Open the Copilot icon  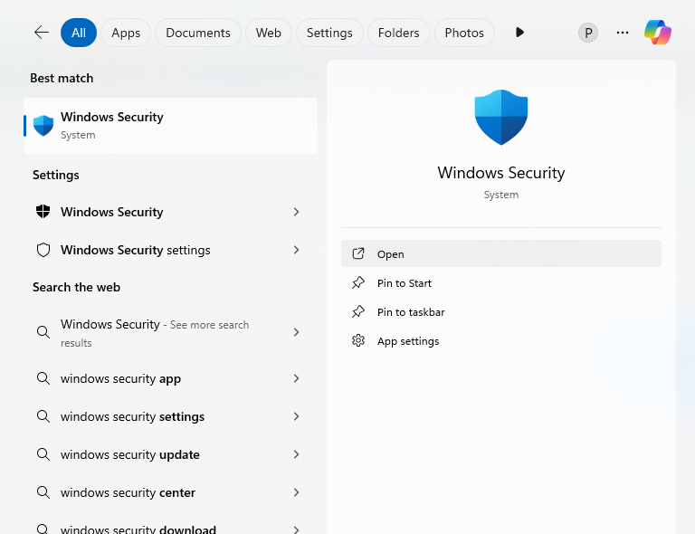tap(658, 33)
